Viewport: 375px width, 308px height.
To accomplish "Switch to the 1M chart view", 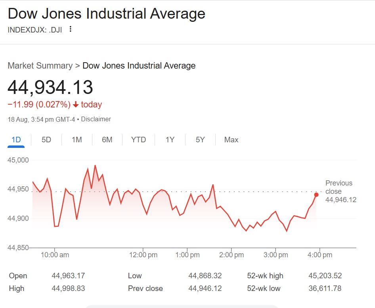I will click(76, 140).
